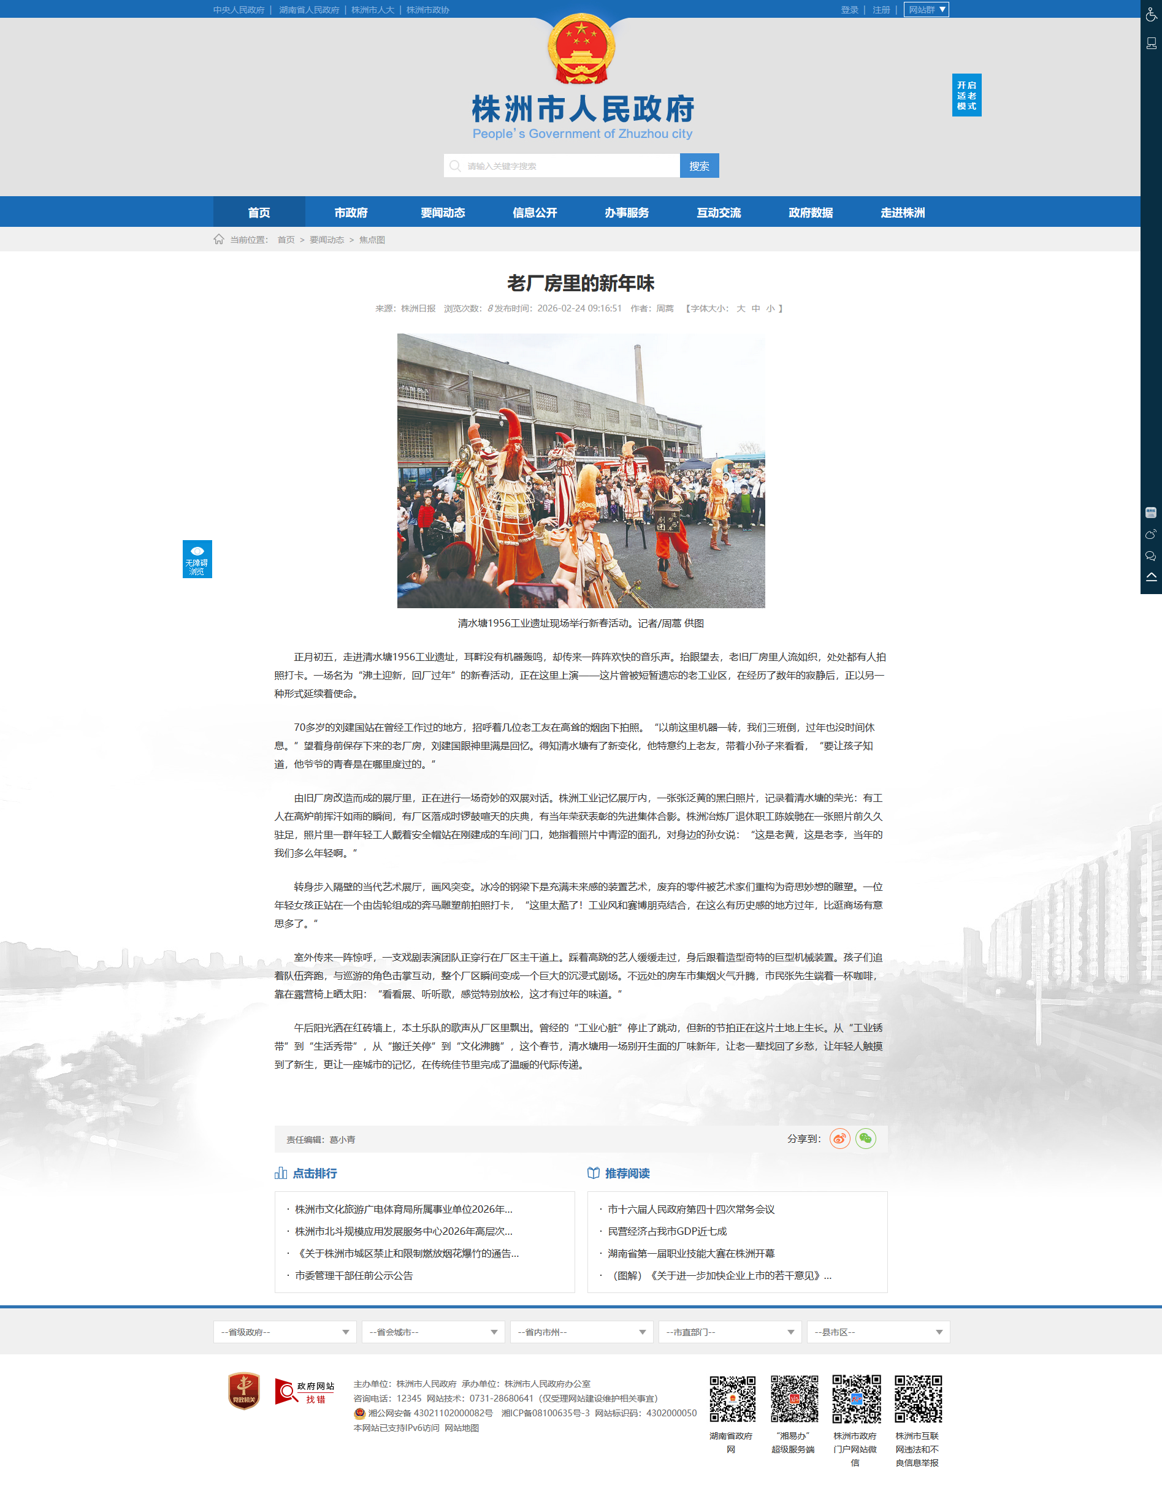
Task: Expand the 县市区 dropdown
Action: coord(878,1332)
